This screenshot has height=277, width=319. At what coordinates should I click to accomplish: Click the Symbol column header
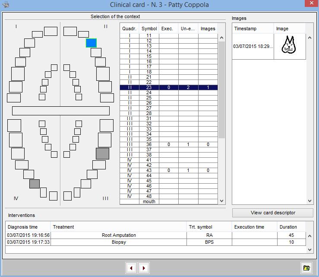(149, 29)
